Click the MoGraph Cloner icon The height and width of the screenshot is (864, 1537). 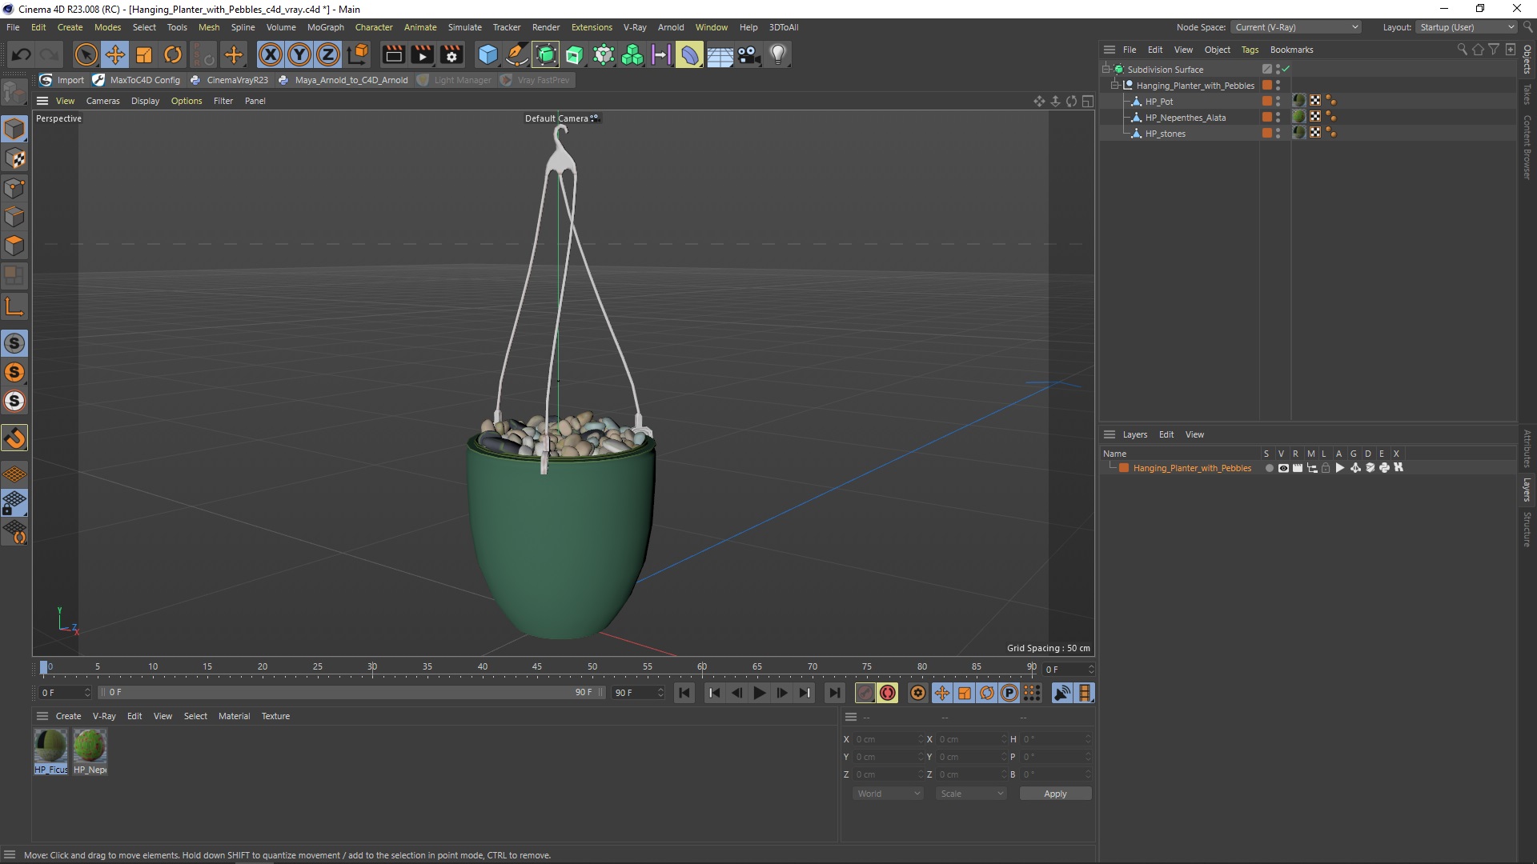632,54
